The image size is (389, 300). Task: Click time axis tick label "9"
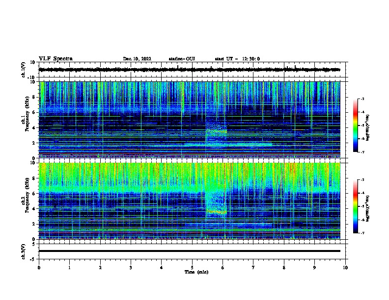click(314, 268)
